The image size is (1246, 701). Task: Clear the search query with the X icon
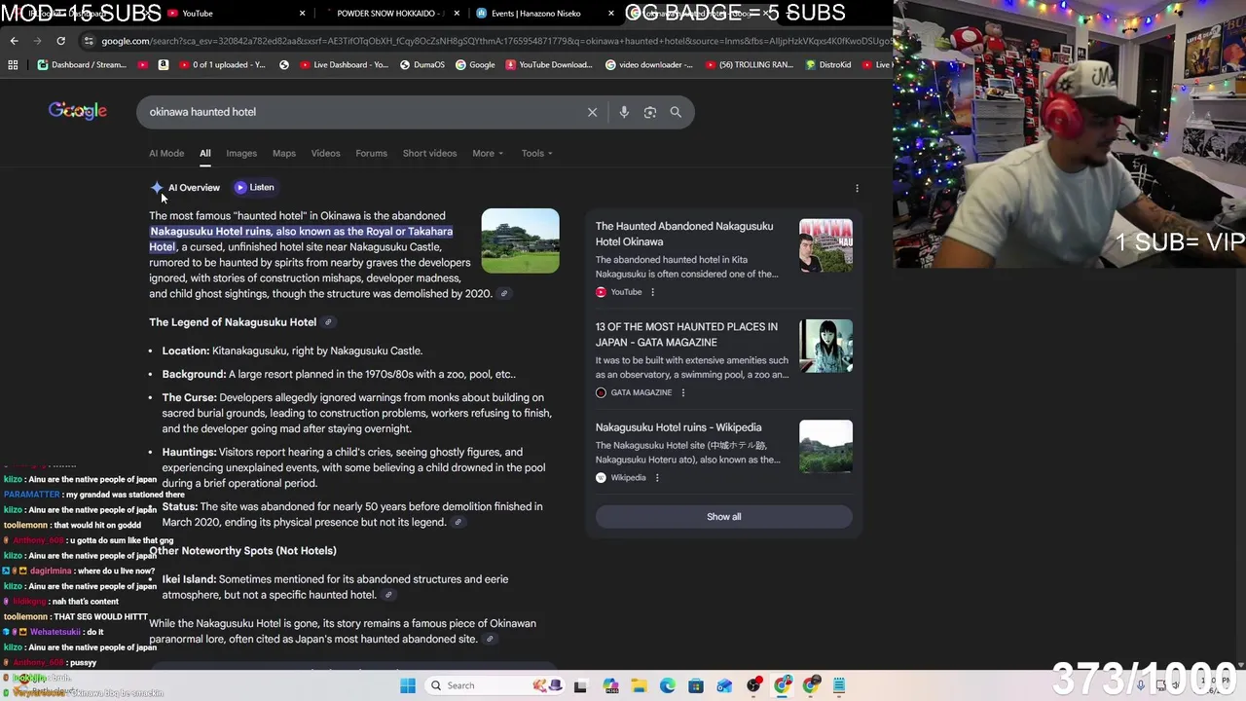[x=592, y=112]
